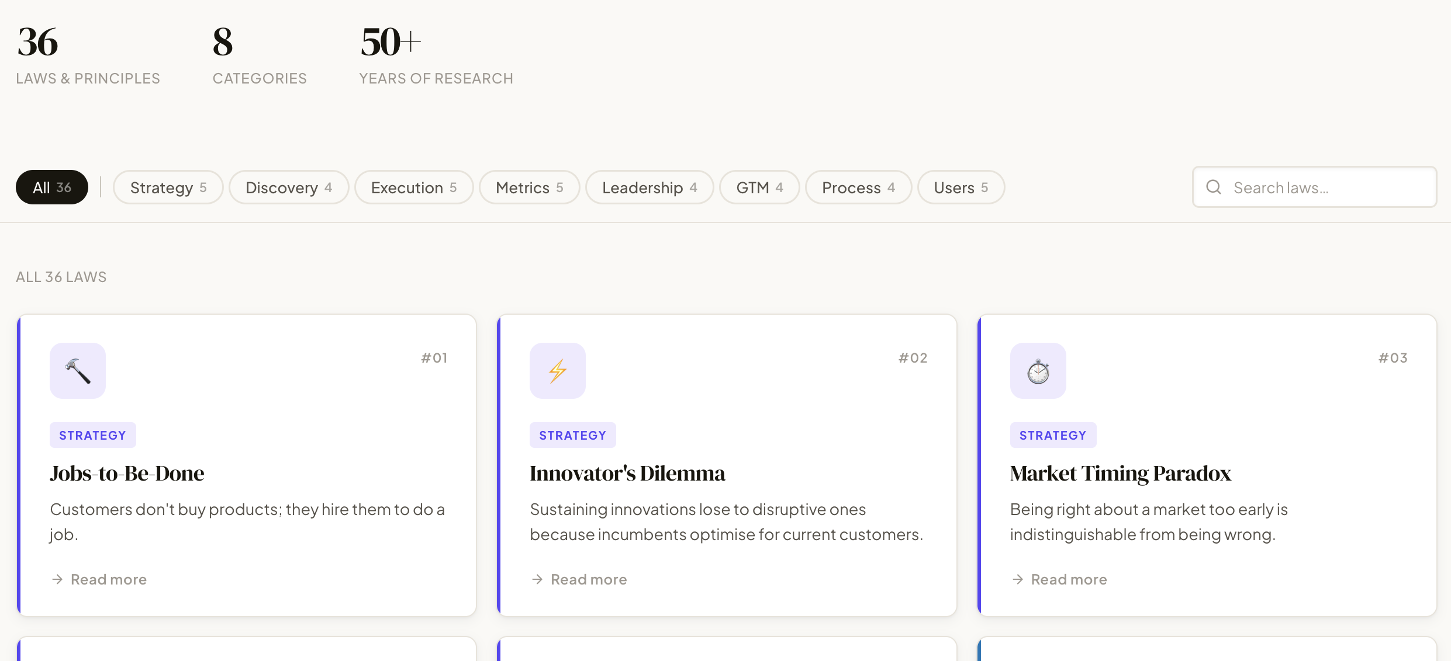1451x661 pixels.
Task: Filter by Strategy category
Action: point(168,187)
